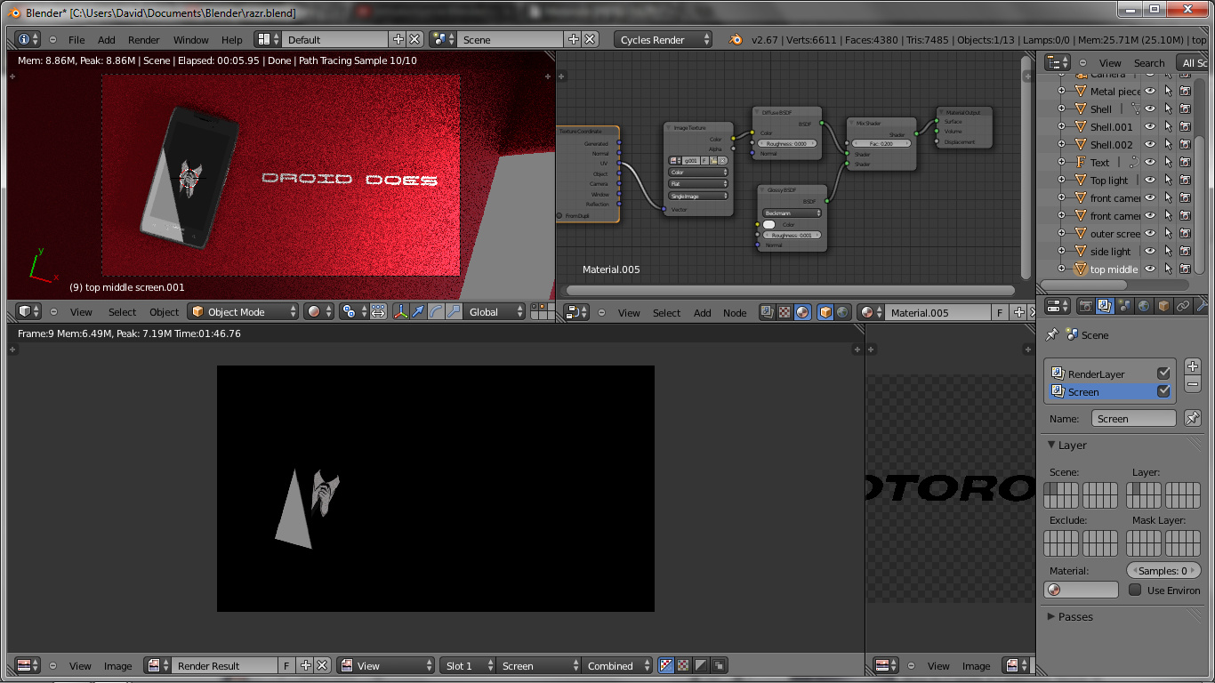Open the Help menu

pyautogui.click(x=231, y=40)
